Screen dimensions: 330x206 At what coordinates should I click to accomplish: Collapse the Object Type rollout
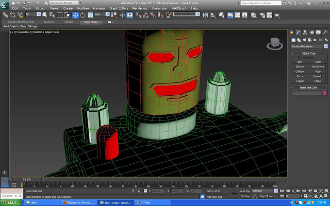pyautogui.click(x=309, y=53)
